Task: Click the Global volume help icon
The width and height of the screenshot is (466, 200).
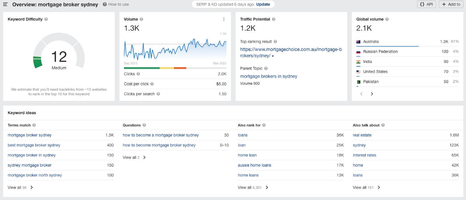Action: tap(387, 19)
